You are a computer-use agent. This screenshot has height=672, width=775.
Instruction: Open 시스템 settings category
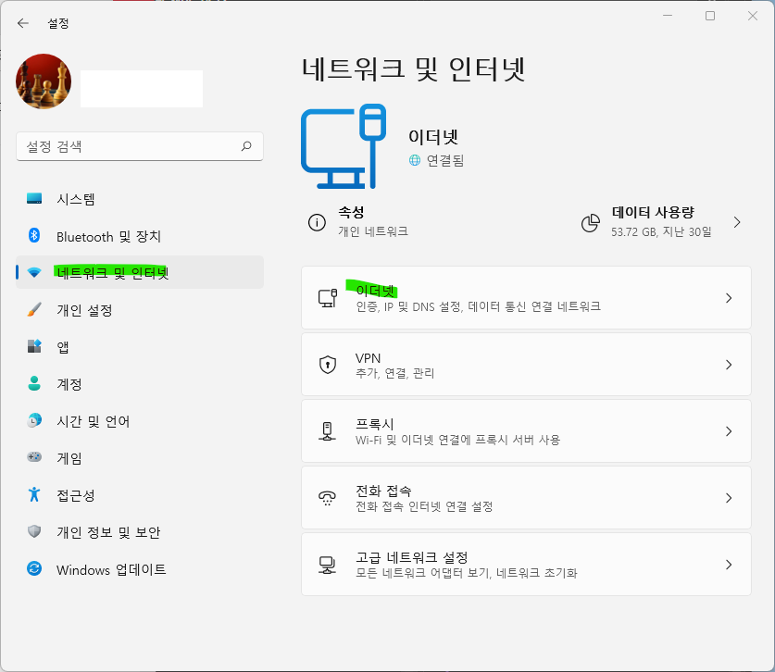point(140,199)
